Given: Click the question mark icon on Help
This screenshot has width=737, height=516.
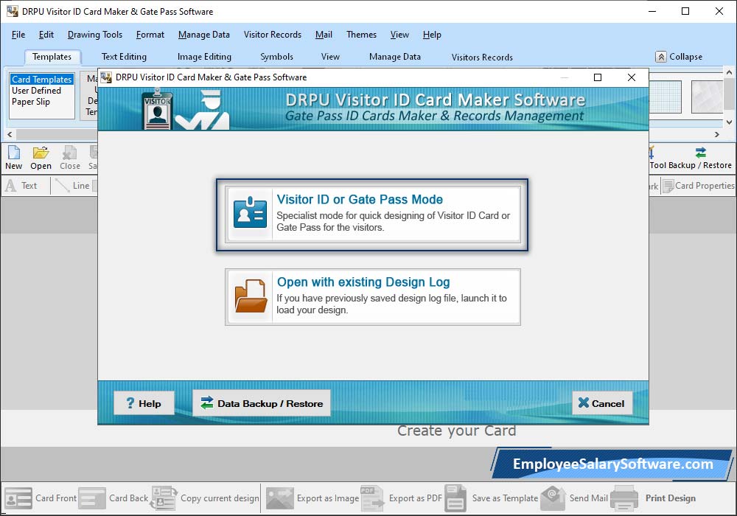Looking at the screenshot, I should point(130,403).
